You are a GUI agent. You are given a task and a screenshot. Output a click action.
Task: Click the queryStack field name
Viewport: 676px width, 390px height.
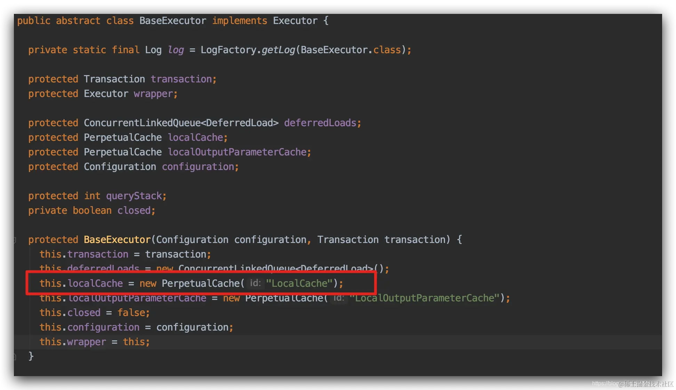click(x=134, y=196)
